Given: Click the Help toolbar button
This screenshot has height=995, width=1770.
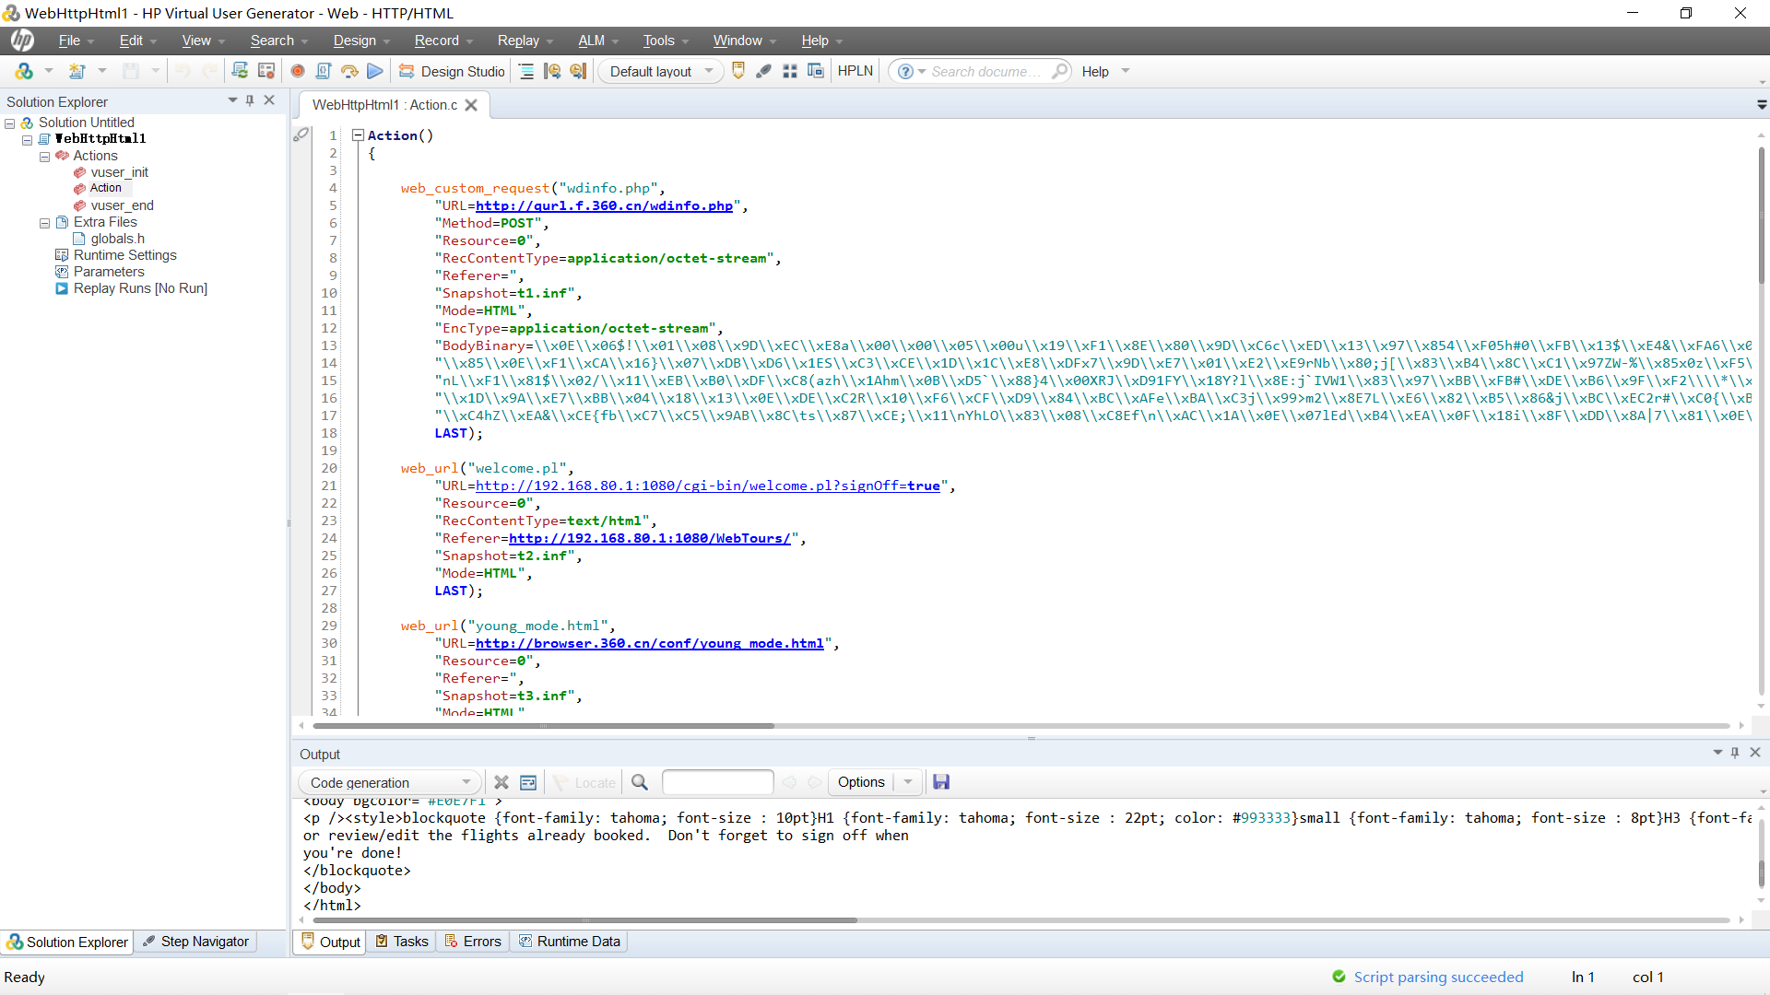Looking at the screenshot, I should tap(1095, 71).
